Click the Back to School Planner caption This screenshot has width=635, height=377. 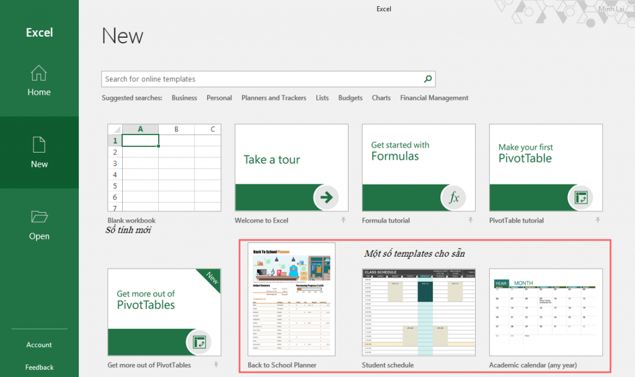pos(282,365)
